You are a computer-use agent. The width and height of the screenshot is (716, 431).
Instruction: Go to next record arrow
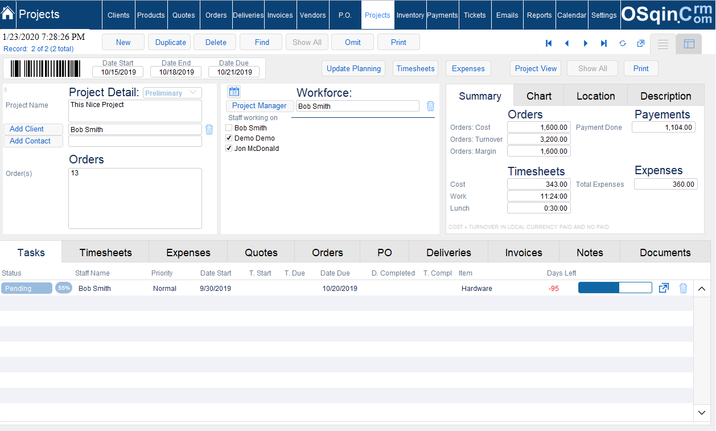point(586,43)
